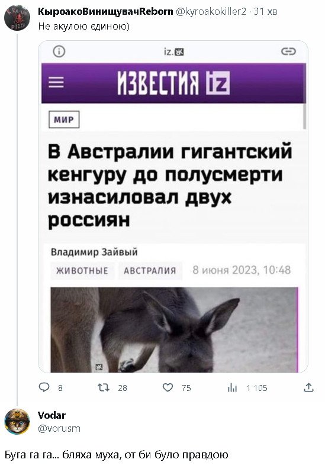Open author Владимир Зайвый link
The image size is (325, 469).
tap(94, 252)
